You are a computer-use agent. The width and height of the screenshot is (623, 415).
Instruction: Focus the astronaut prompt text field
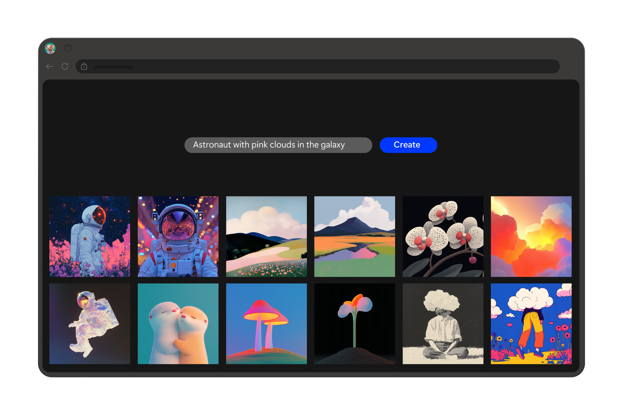coord(278,145)
